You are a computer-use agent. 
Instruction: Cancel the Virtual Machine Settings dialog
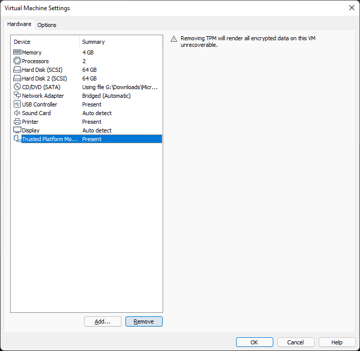[296, 342]
